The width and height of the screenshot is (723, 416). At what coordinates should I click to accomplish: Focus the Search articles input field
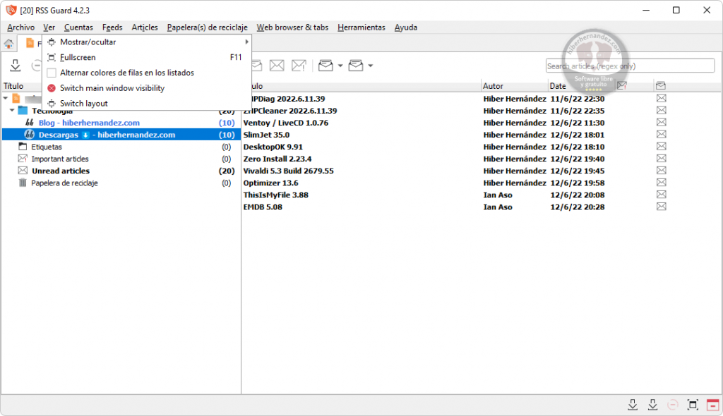[x=630, y=66]
